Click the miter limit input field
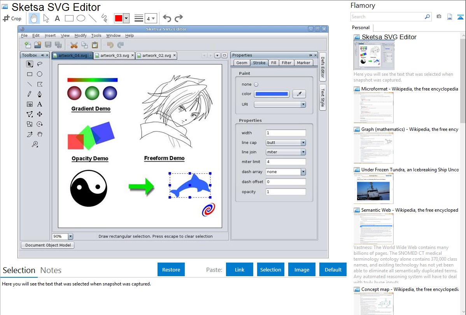This screenshot has width=466, height=315. tap(286, 162)
